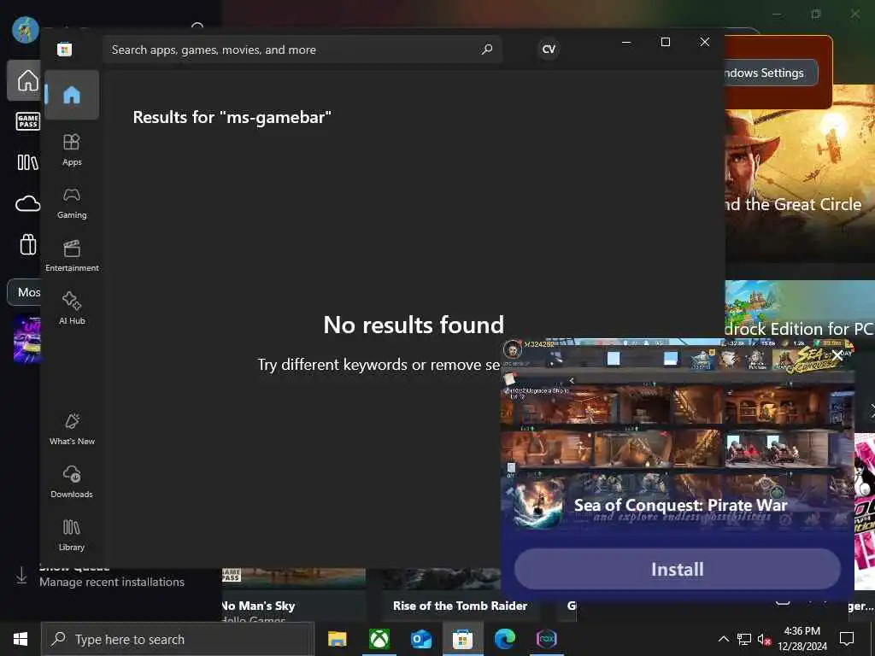Open AI Hub in Store sidebar

click(x=72, y=308)
